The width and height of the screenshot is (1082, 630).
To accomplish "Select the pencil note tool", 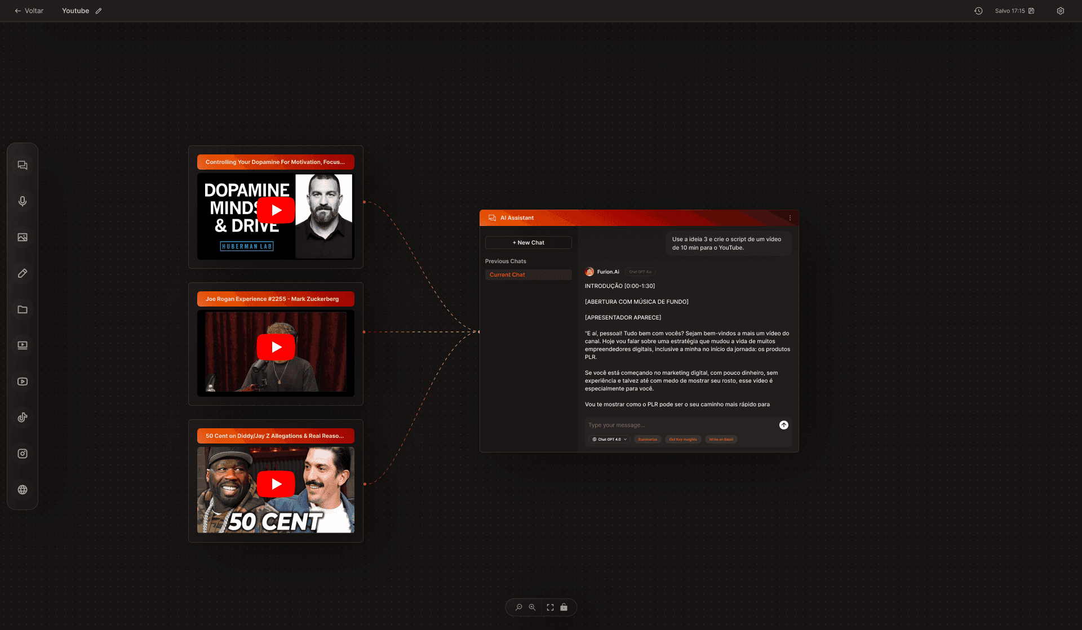I will point(23,273).
